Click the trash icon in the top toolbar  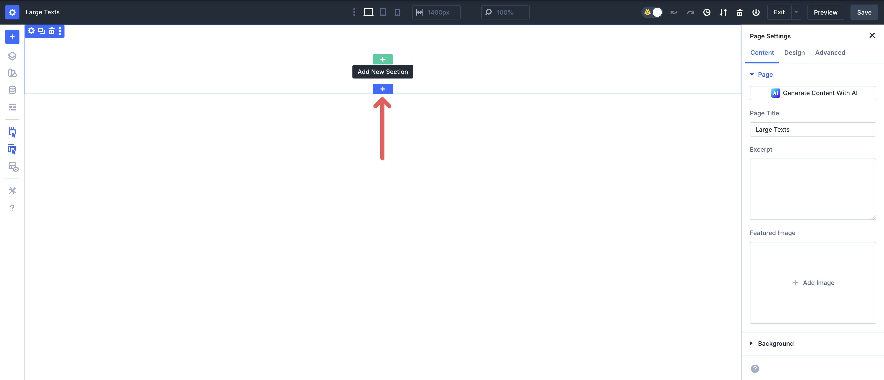(740, 12)
